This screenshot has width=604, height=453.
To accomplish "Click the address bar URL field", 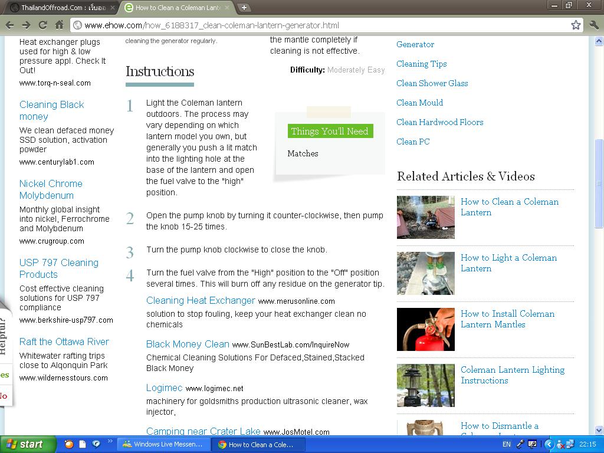I will point(319,25).
